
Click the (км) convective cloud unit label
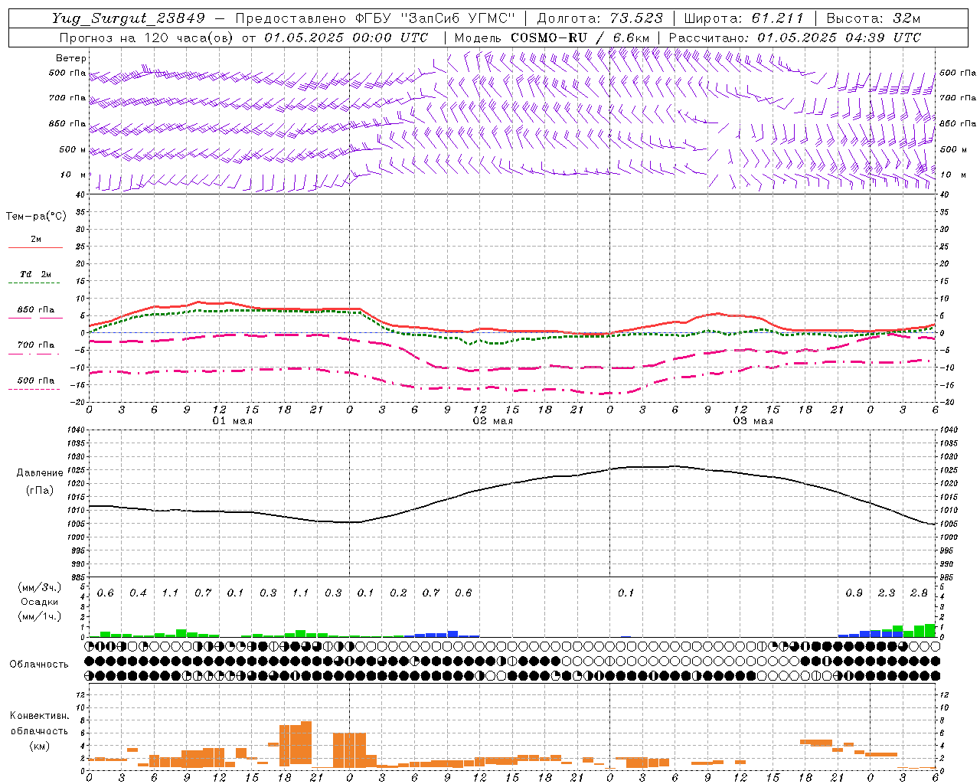[x=40, y=746]
